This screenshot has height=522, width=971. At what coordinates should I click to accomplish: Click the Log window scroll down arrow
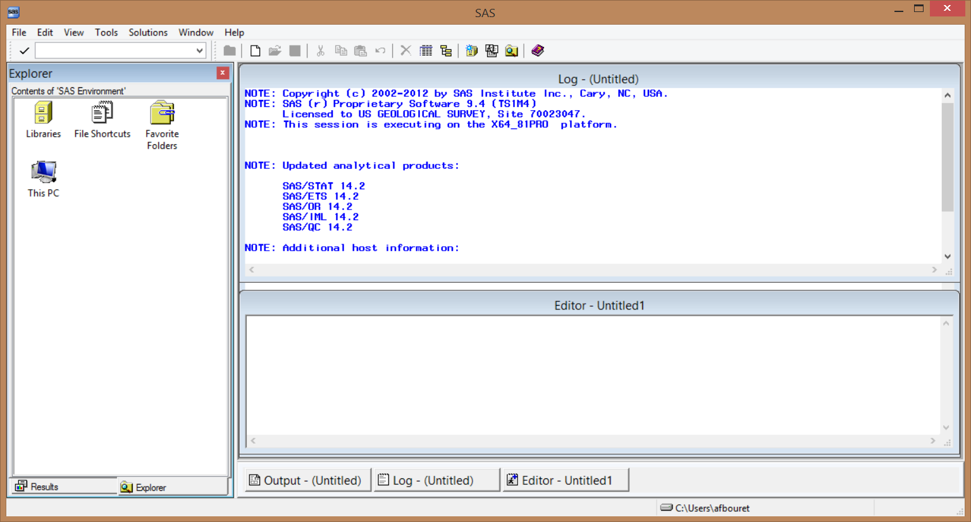[948, 256]
